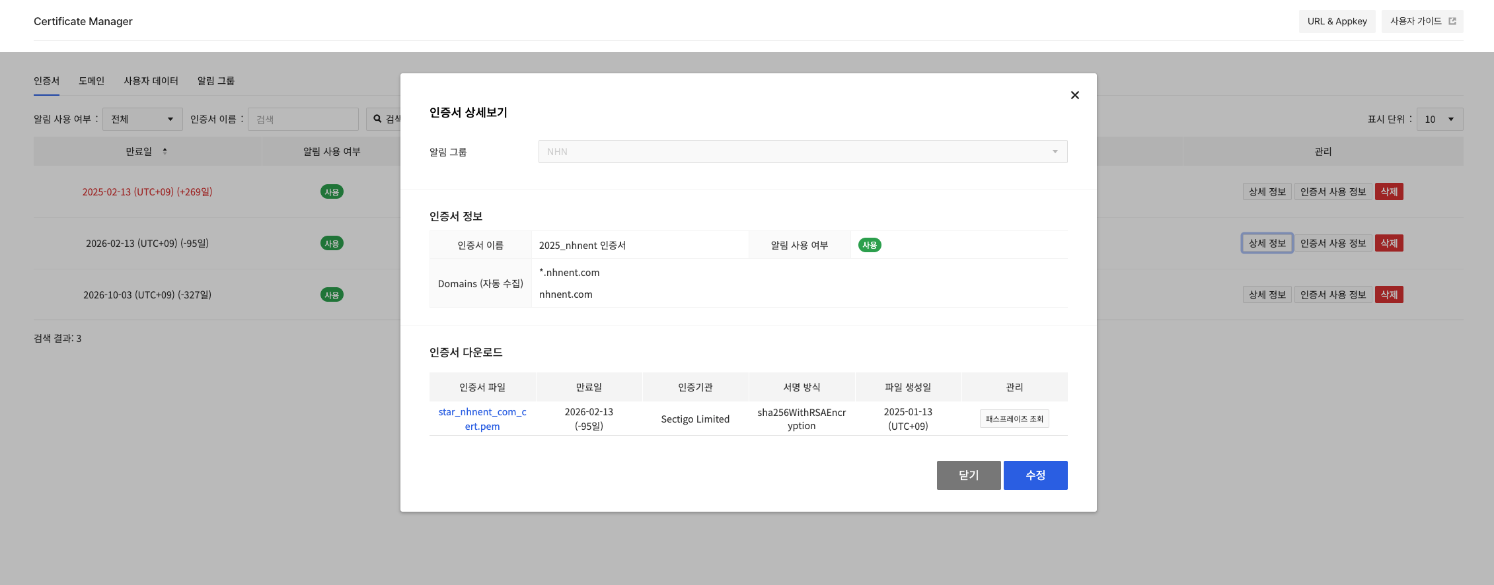The image size is (1494, 585).
Task: Click the gray 닫기 button
Action: tap(968, 475)
